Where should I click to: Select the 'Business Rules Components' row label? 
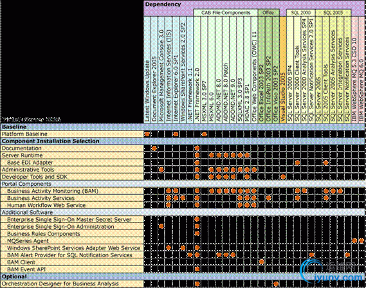click(x=44, y=233)
